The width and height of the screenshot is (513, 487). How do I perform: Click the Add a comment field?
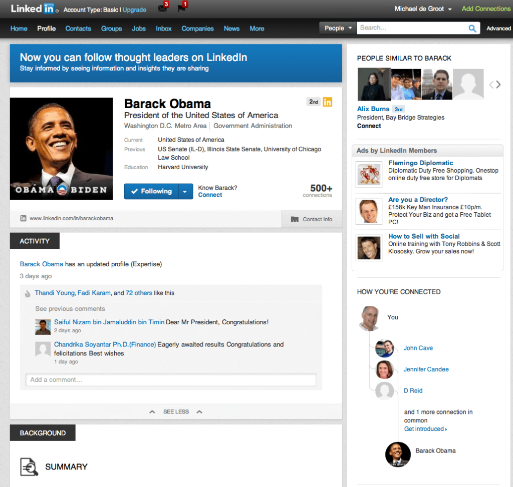point(171,380)
